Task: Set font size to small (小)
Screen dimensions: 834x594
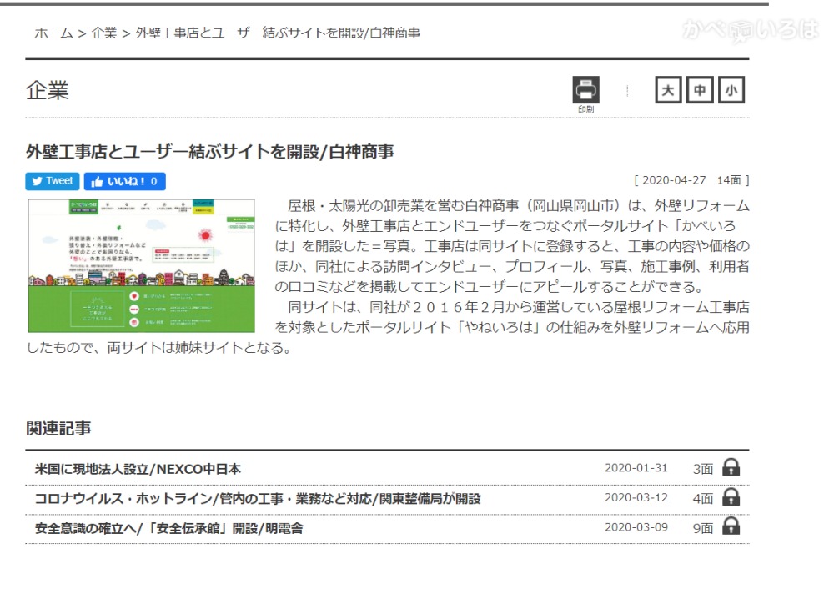Action: tap(731, 90)
